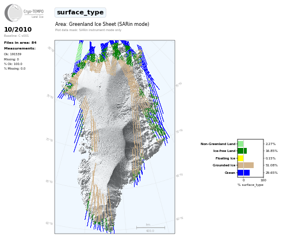This screenshot has width=283, height=236.
Task: Click the 29.65% Ocean percentage value
Action: pyautogui.click(x=271, y=173)
